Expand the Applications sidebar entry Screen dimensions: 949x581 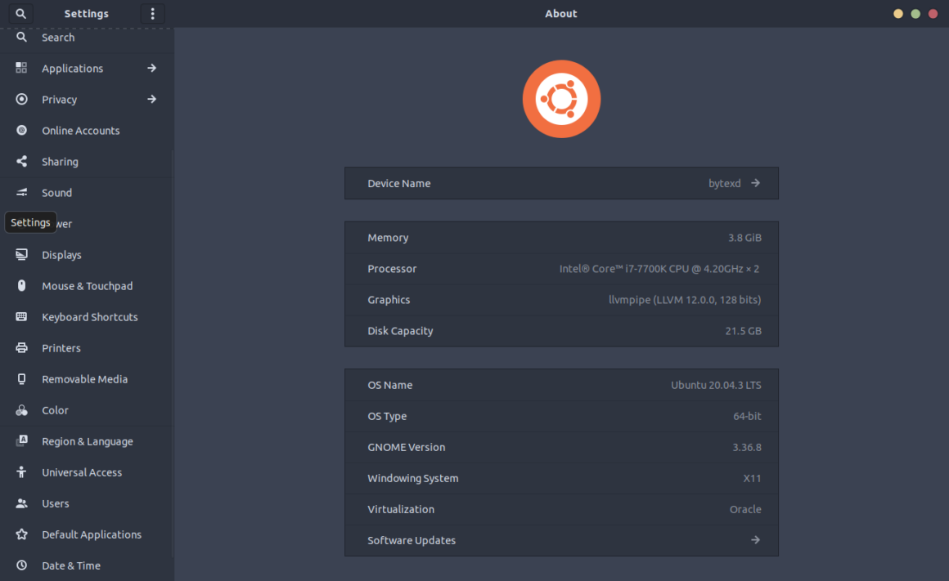(151, 68)
